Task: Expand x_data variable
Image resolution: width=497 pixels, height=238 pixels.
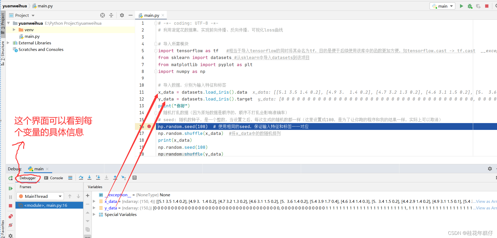Action: [x=94, y=201]
